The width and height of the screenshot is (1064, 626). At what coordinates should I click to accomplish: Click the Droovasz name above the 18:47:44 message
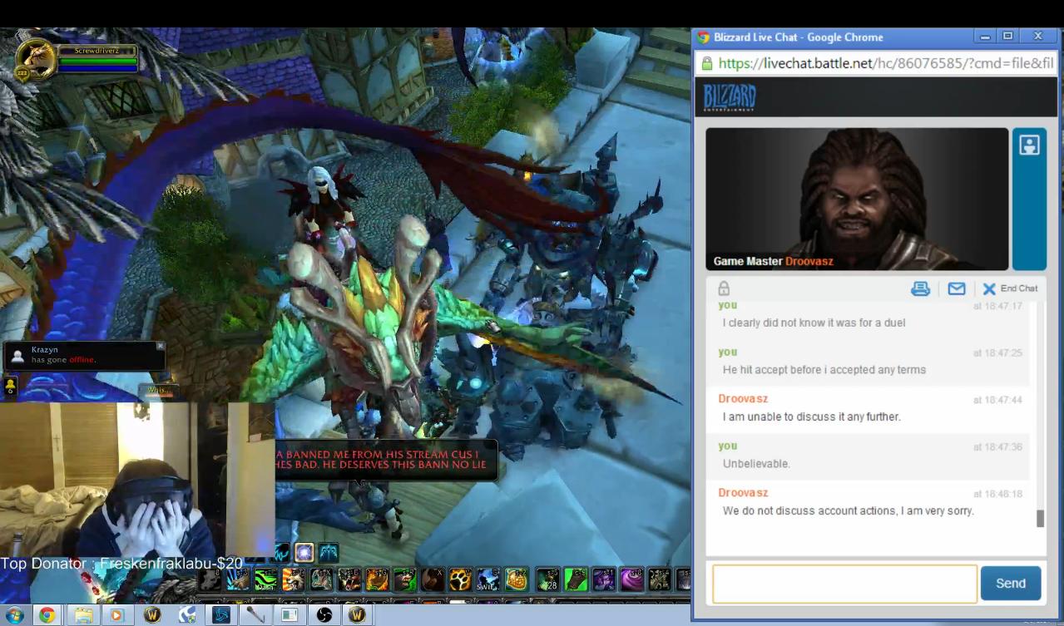[x=743, y=399]
